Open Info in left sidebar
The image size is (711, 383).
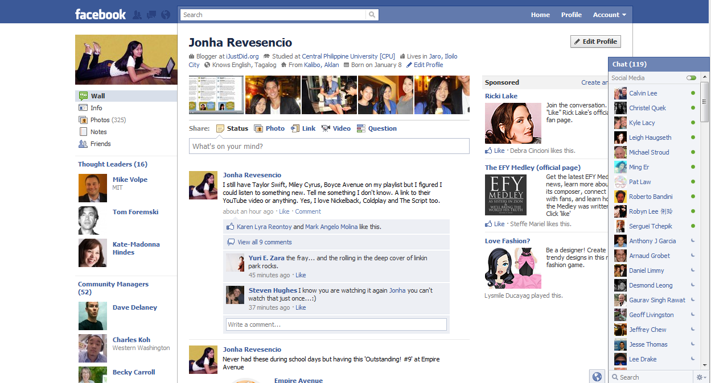pyautogui.click(x=96, y=108)
